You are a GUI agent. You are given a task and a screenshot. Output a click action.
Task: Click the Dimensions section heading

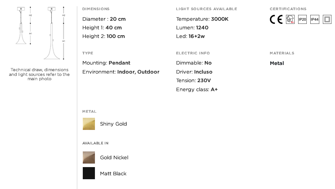click(x=96, y=9)
